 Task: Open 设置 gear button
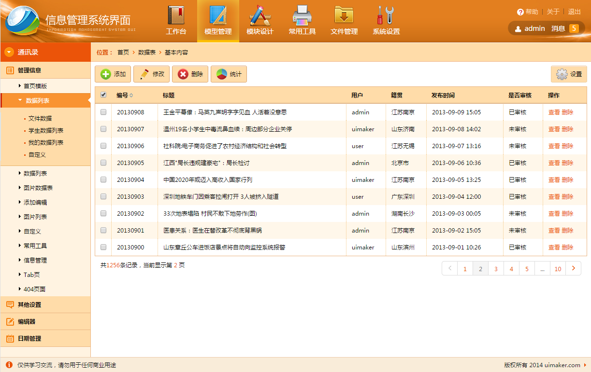tap(569, 74)
